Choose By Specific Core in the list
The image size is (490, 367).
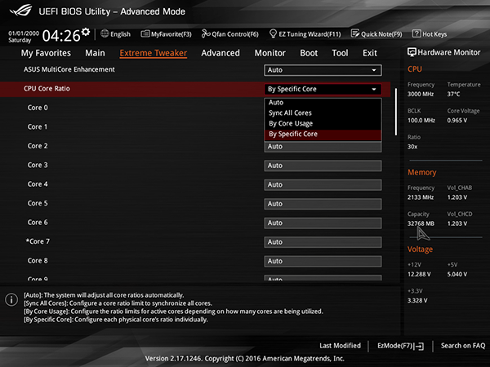[323, 134]
